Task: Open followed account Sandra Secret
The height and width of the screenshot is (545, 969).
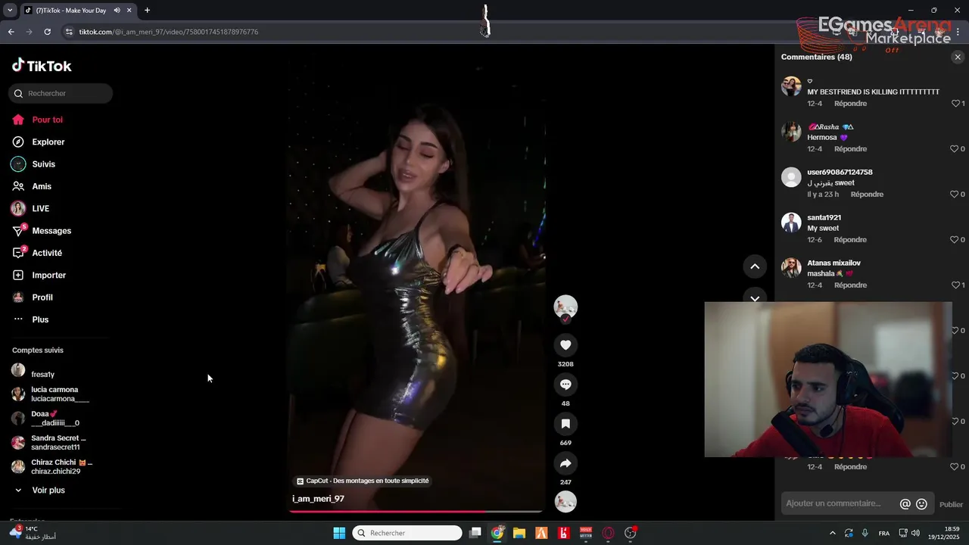Action: coord(50,442)
